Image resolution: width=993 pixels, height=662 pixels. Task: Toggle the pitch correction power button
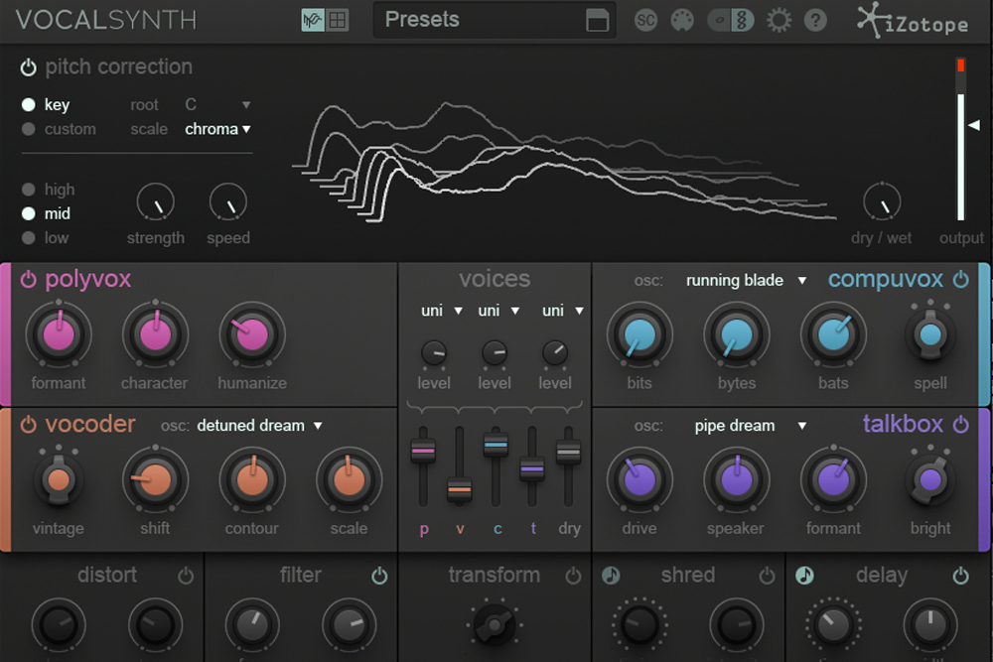click(28, 67)
